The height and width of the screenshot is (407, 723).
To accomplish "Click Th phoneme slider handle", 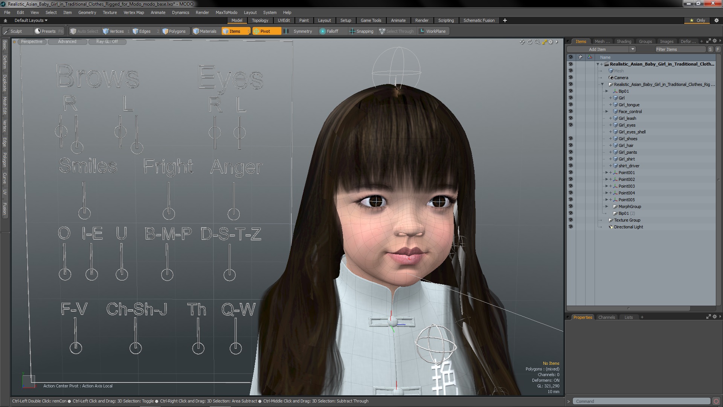I will (x=198, y=348).
